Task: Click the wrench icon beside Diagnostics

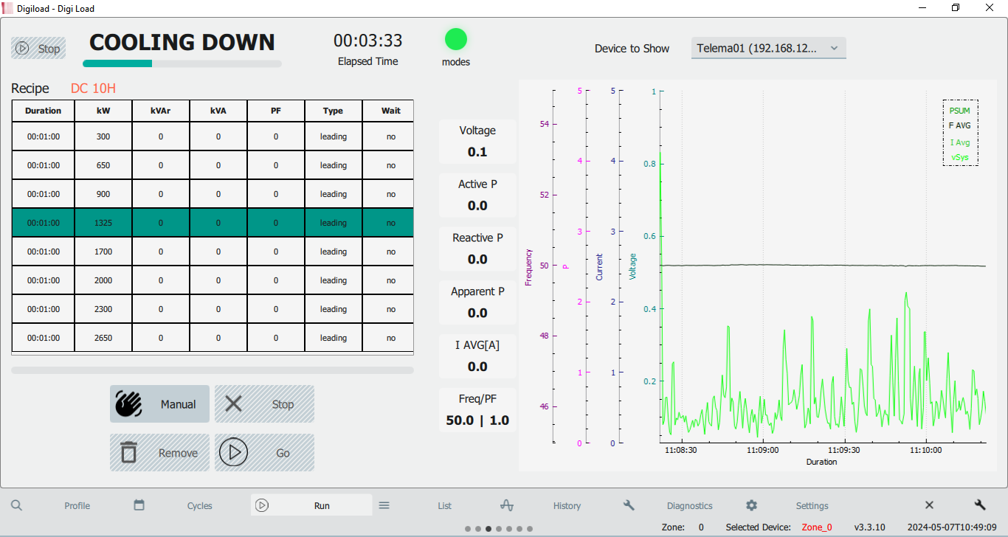Action: pyautogui.click(x=629, y=505)
